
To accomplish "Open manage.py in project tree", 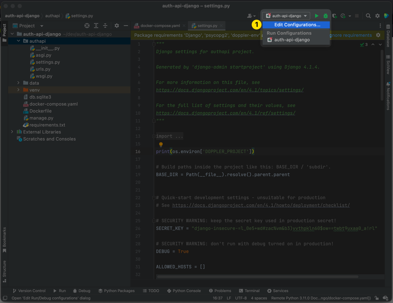I will pos(41,118).
